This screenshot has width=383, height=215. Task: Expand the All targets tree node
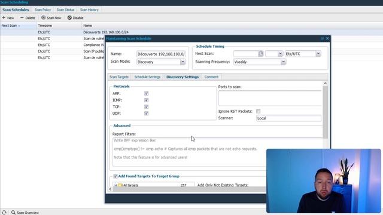click(x=115, y=185)
